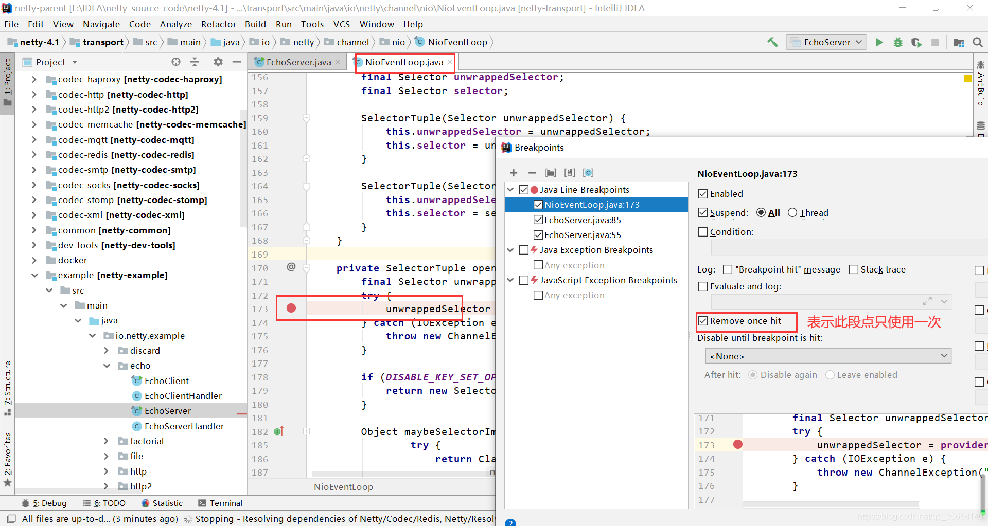
Task: Select NioEventLoop.java:173 breakpoint entry
Action: pyautogui.click(x=596, y=205)
